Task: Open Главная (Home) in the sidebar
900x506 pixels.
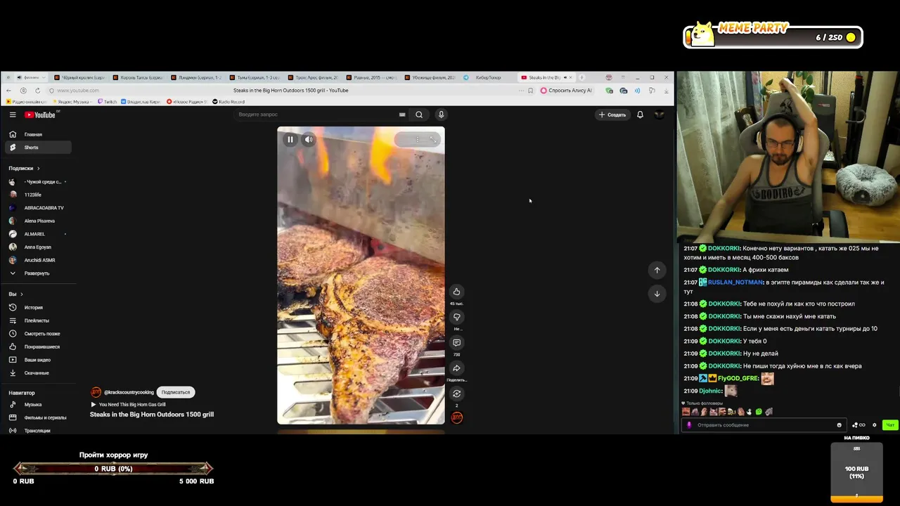Action: pos(38,134)
